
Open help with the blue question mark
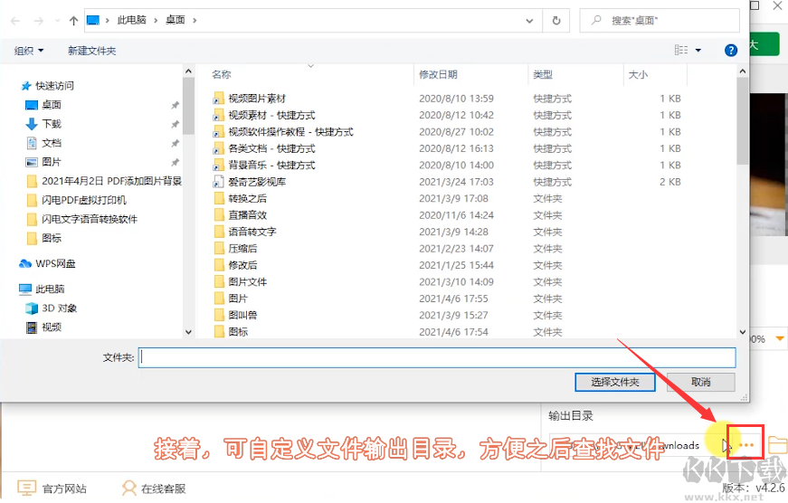point(731,50)
